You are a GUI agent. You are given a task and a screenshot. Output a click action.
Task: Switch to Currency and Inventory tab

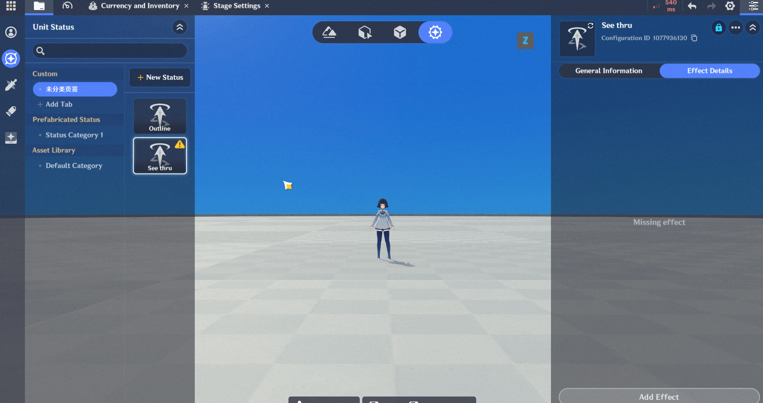click(135, 6)
